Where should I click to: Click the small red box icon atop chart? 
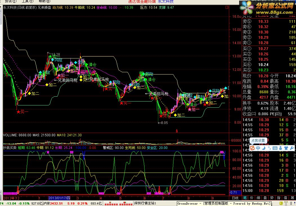[x=227, y=7]
